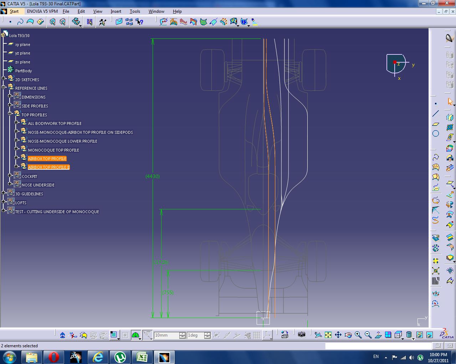Open the Start menu in CATIA
Viewport: 456px width, 364px height.
(14, 11)
